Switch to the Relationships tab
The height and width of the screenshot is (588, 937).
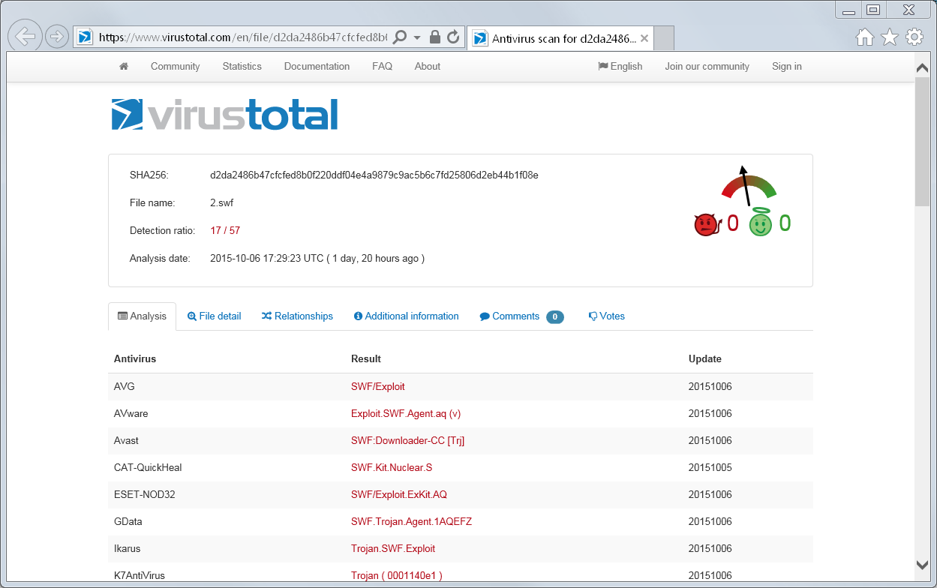click(297, 316)
